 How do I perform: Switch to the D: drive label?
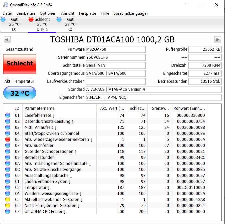[x=14, y=29]
